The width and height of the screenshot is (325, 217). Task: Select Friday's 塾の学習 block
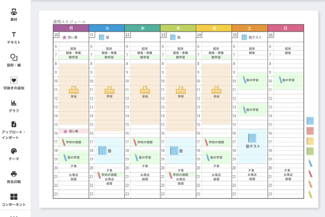(x=216, y=157)
